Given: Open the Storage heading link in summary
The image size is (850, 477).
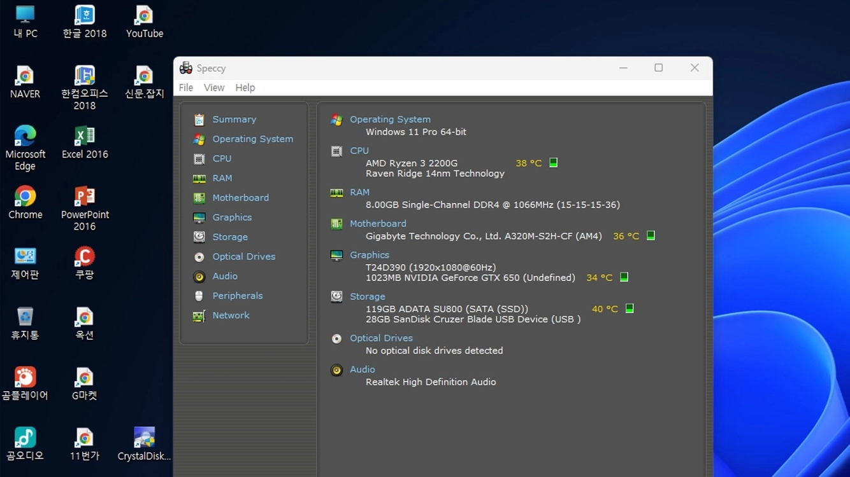Looking at the screenshot, I should [x=368, y=296].
